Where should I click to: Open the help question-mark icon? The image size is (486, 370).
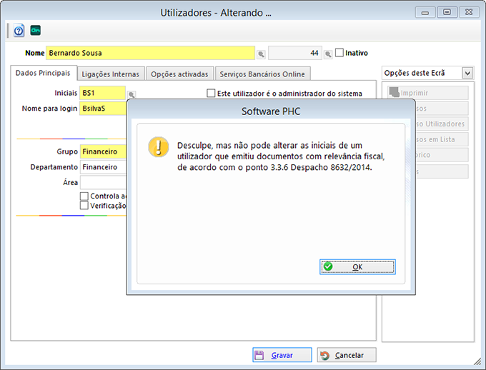(19, 31)
